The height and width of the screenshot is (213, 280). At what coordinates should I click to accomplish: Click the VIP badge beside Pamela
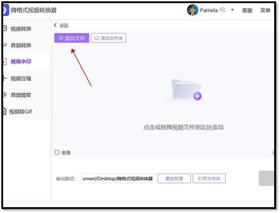point(223,10)
